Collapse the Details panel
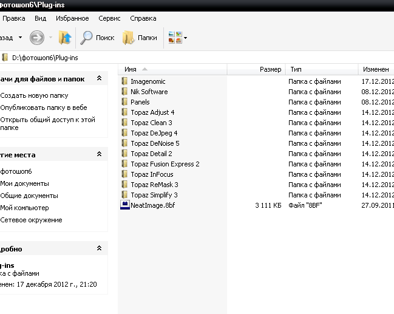The height and width of the screenshot is (314, 394). [x=99, y=248]
